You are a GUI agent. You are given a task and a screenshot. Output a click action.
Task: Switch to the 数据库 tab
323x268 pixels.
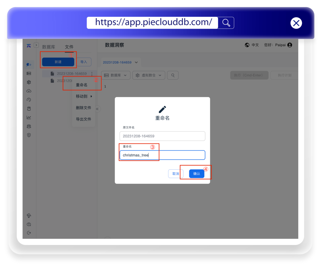point(49,47)
